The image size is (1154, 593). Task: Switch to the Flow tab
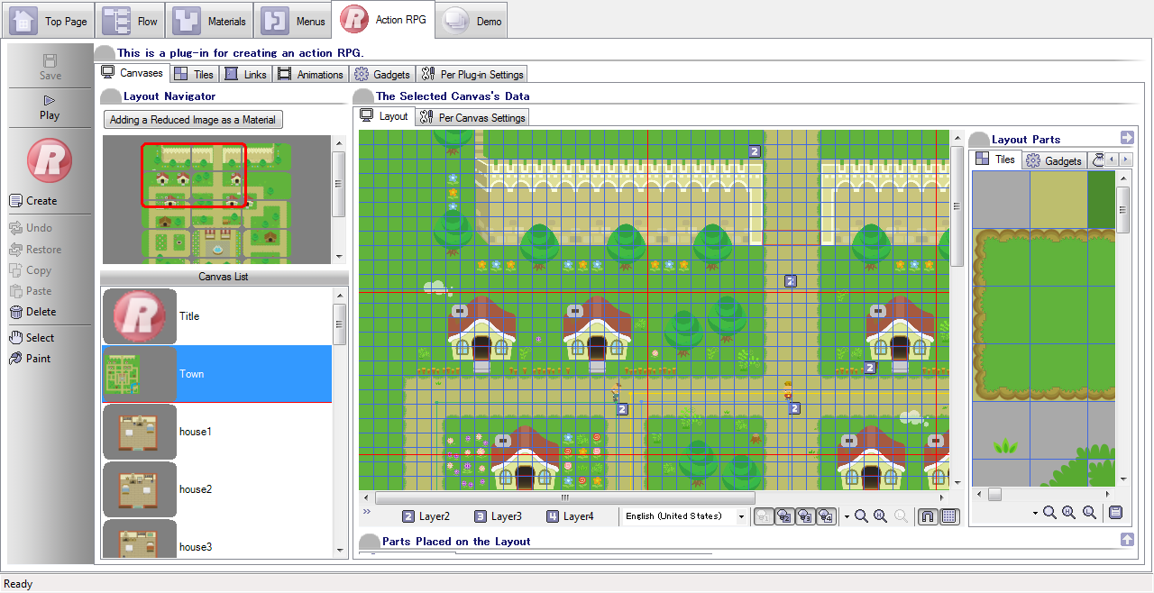tap(130, 21)
